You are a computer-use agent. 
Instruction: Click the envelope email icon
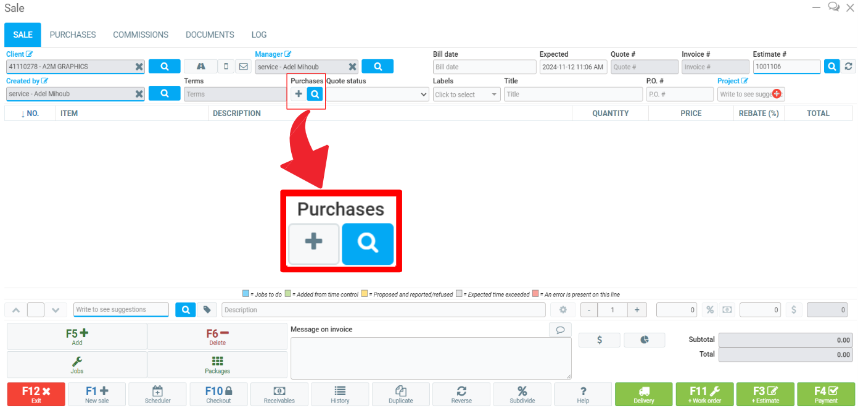(243, 67)
